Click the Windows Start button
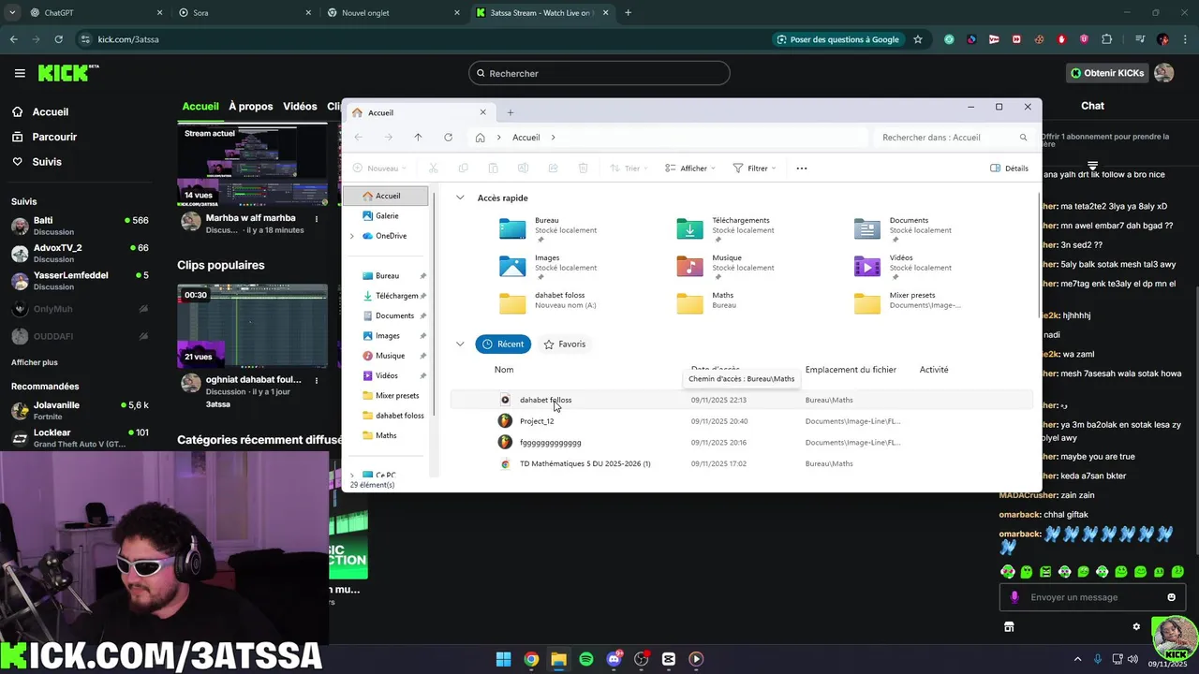This screenshot has width=1199, height=674. [x=503, y=659]
